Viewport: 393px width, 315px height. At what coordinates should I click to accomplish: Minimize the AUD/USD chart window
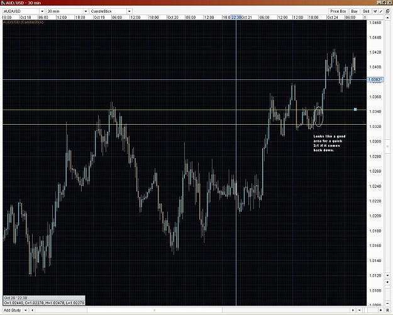[x=379, y=3]
